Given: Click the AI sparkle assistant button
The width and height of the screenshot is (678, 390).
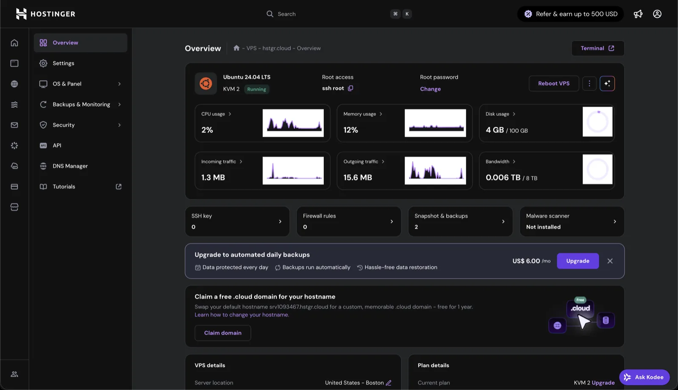Looking at the screenshot, I should point(607,83).
